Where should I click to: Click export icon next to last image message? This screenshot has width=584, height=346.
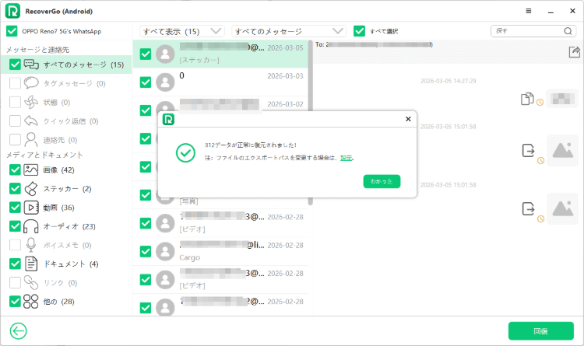pyautogui.click(x=528, y=208)
